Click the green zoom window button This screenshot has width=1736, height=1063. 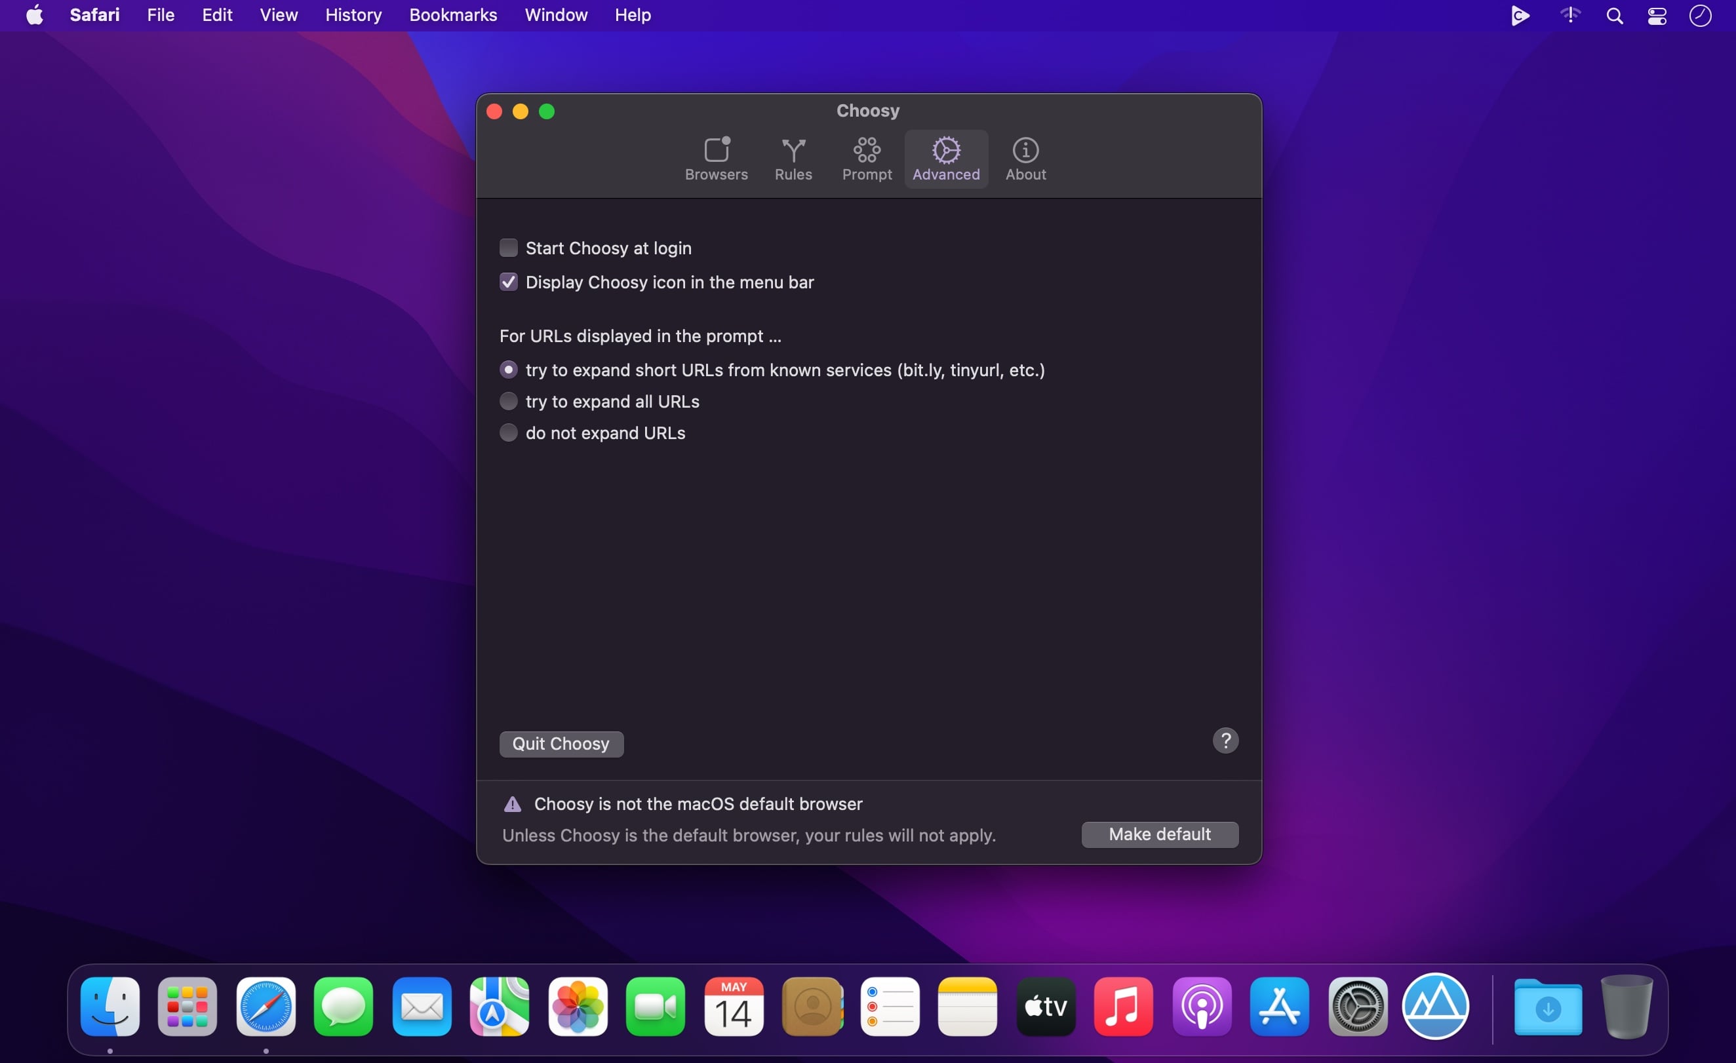[x=547, y=111]
